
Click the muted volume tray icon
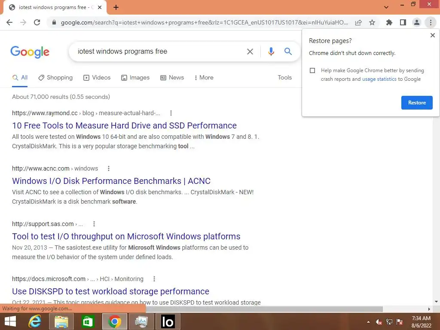tap(379, 322)
